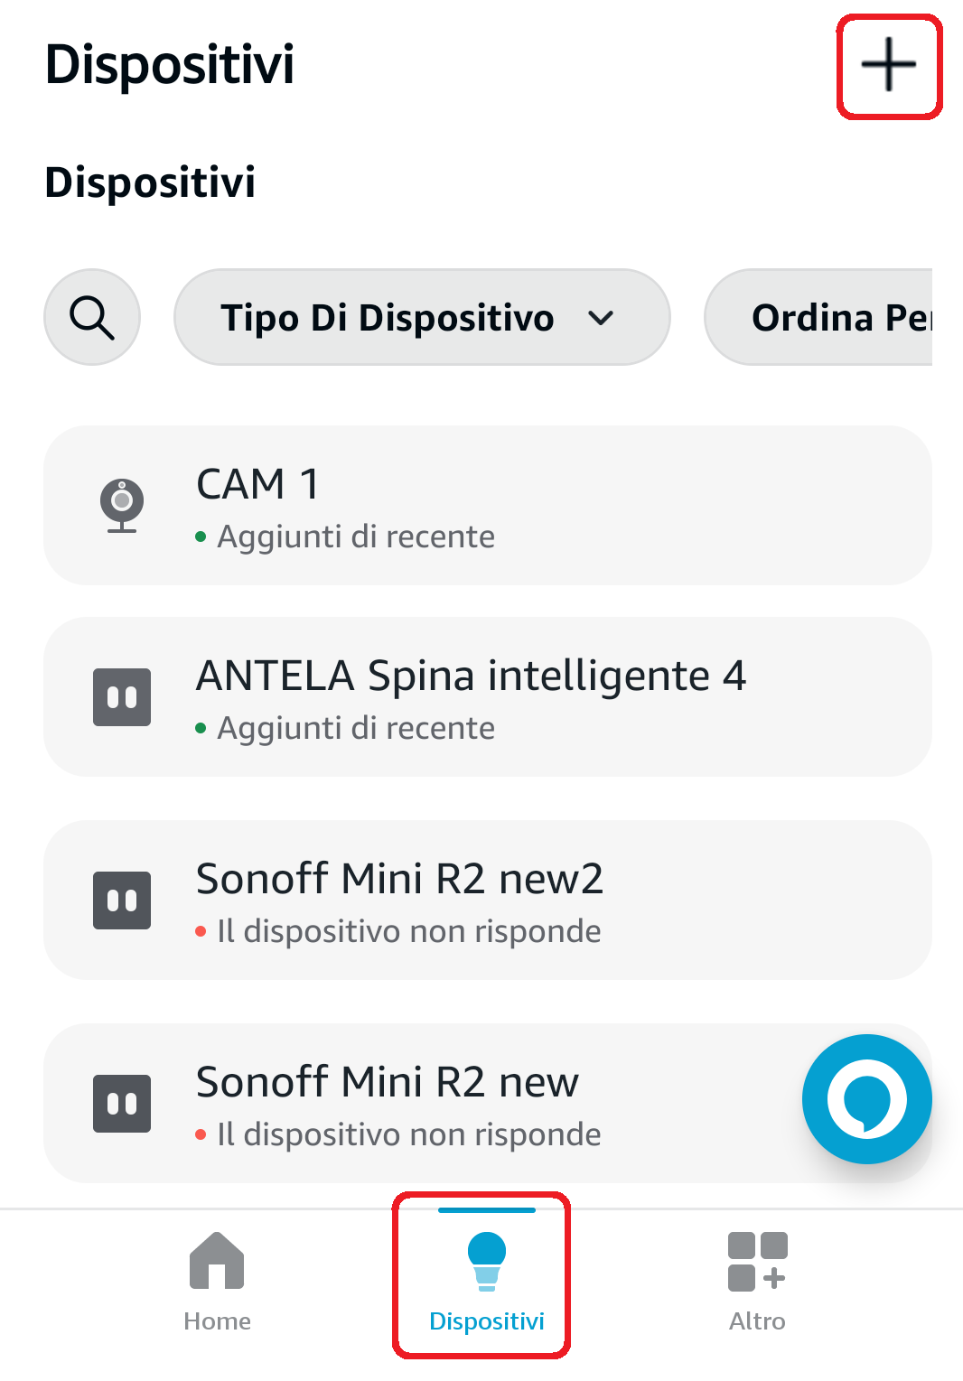Tap the blue Alexa voice button
963x1381 pixels.
click(x=866, y=1098)
